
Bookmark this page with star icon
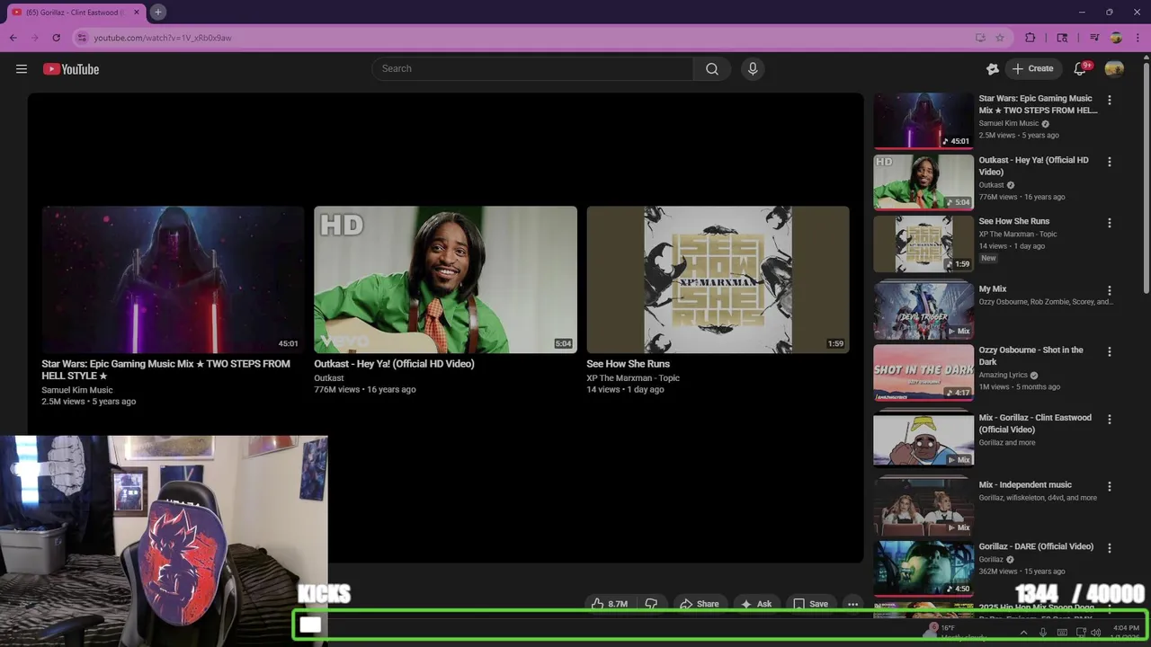pyautogui.click(x=1000, y=38)
